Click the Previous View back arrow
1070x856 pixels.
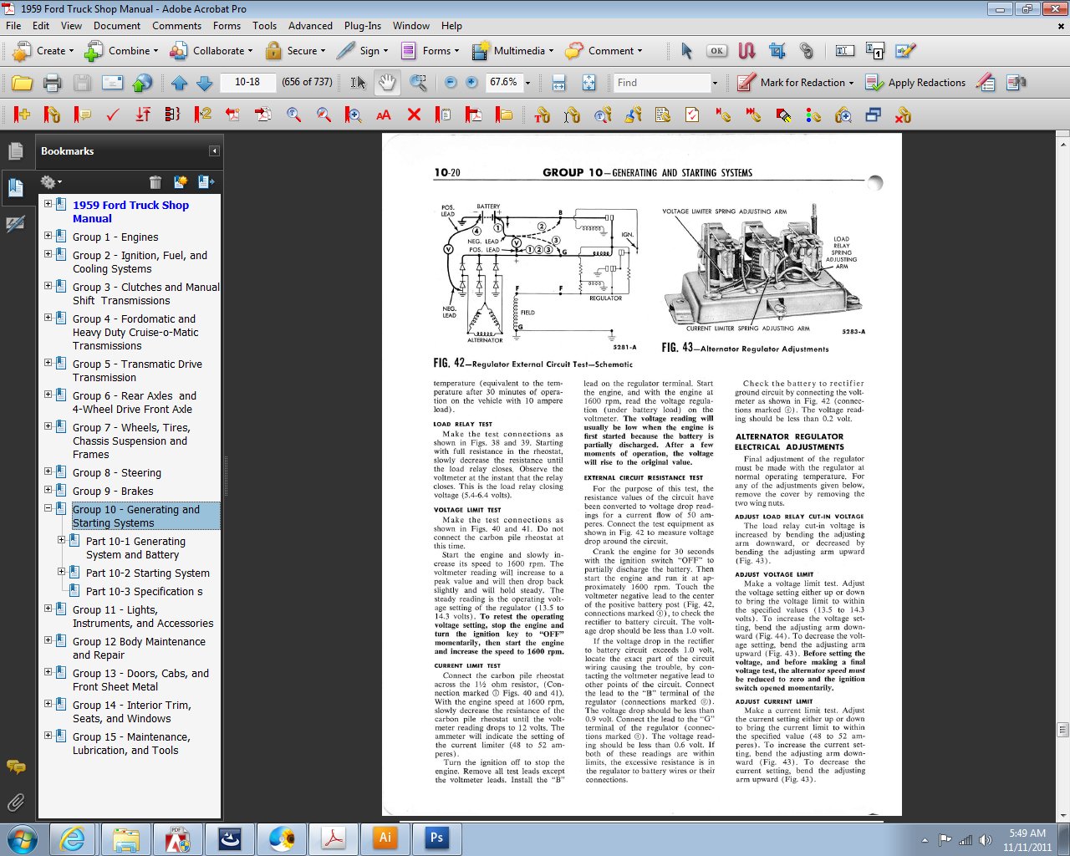[x=179, y=83]
